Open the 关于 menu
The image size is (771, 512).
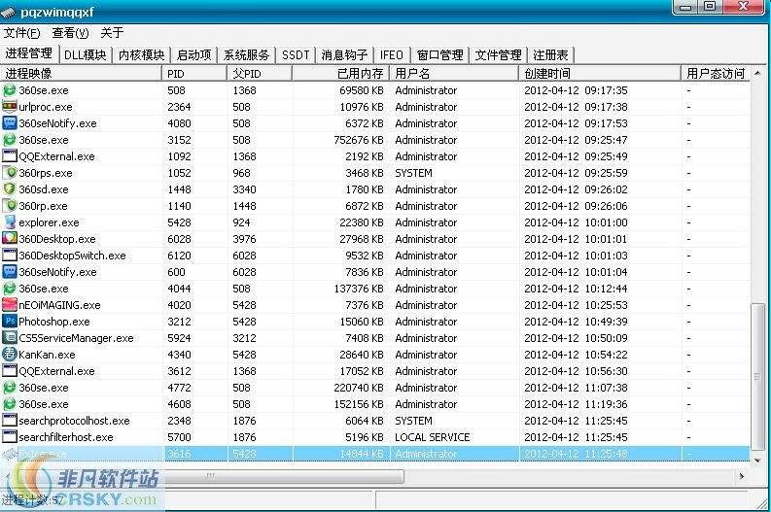click(x=112, y=33)
